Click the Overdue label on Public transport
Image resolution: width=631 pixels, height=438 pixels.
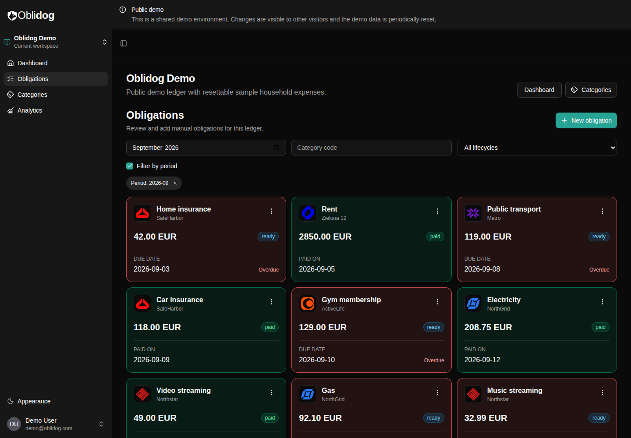(x=599, y=270)
